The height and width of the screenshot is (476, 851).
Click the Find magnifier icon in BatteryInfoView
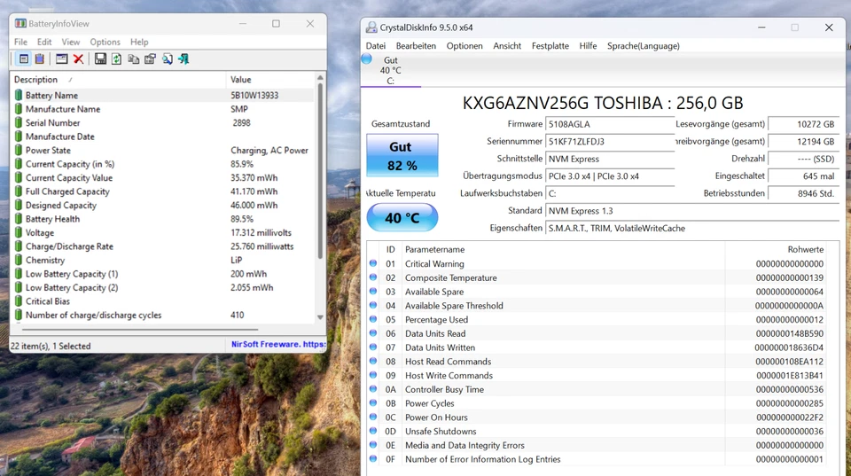coord(168,59)
